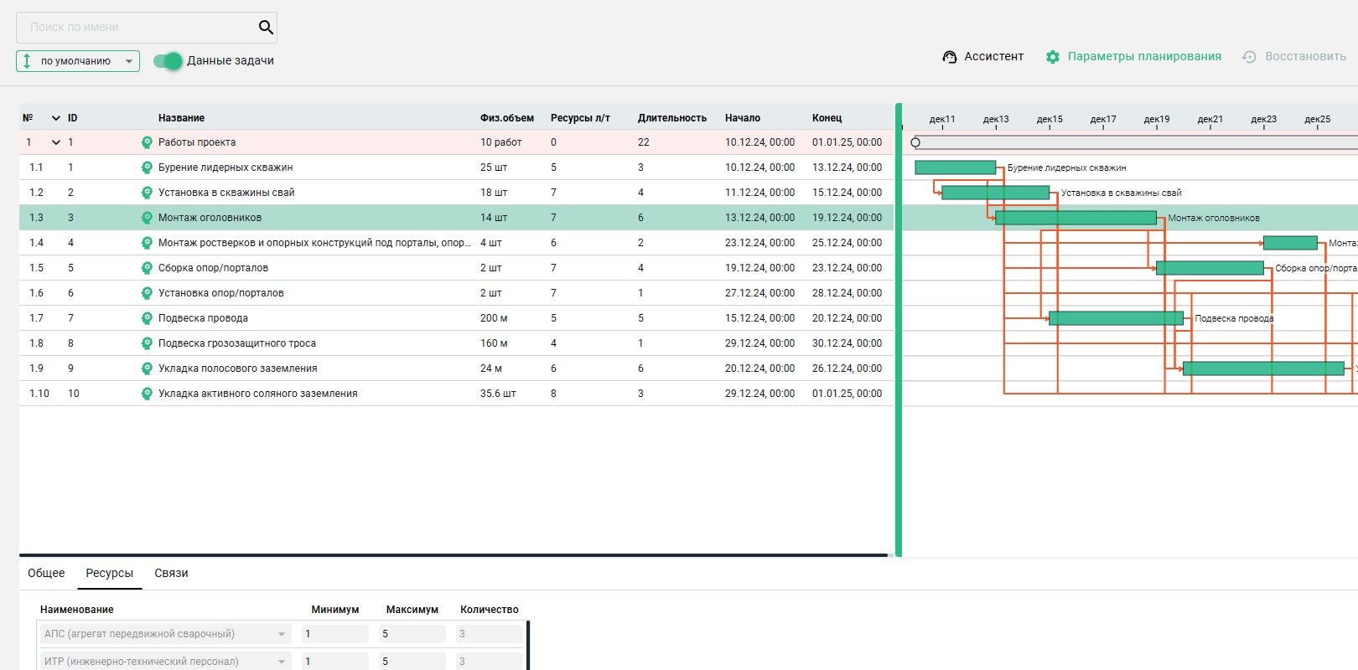
Task: Click the Минимум field for АПС resource
Action: [x=335, y=634]
